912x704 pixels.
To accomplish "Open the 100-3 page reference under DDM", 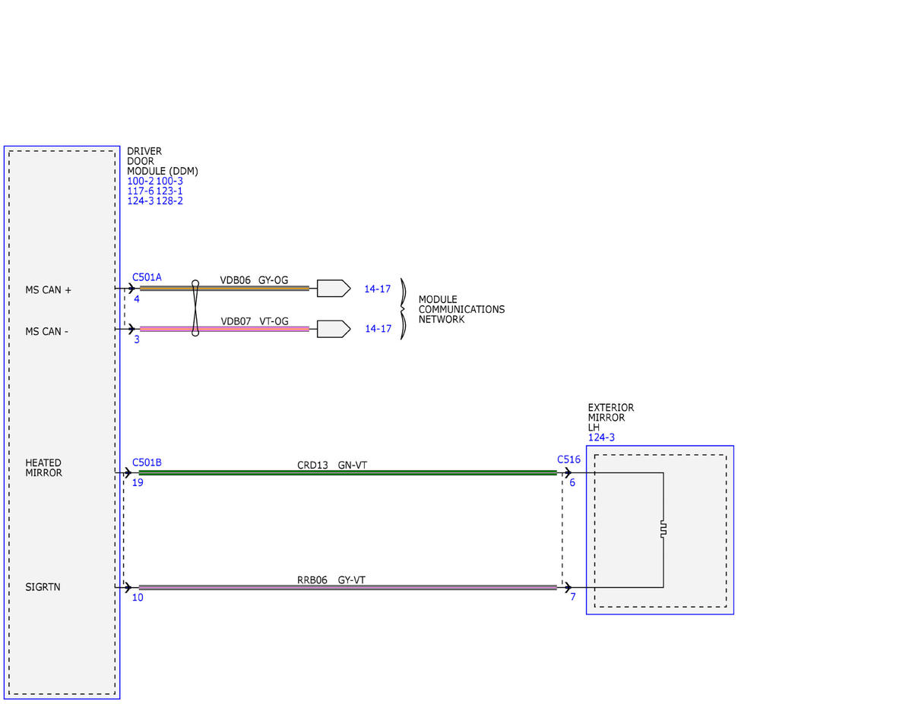I will click(x=169, y=181).
